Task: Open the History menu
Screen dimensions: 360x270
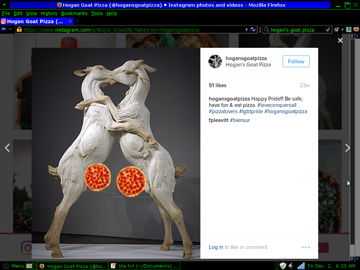Action: pyautogui.click(x=49, y=13)
